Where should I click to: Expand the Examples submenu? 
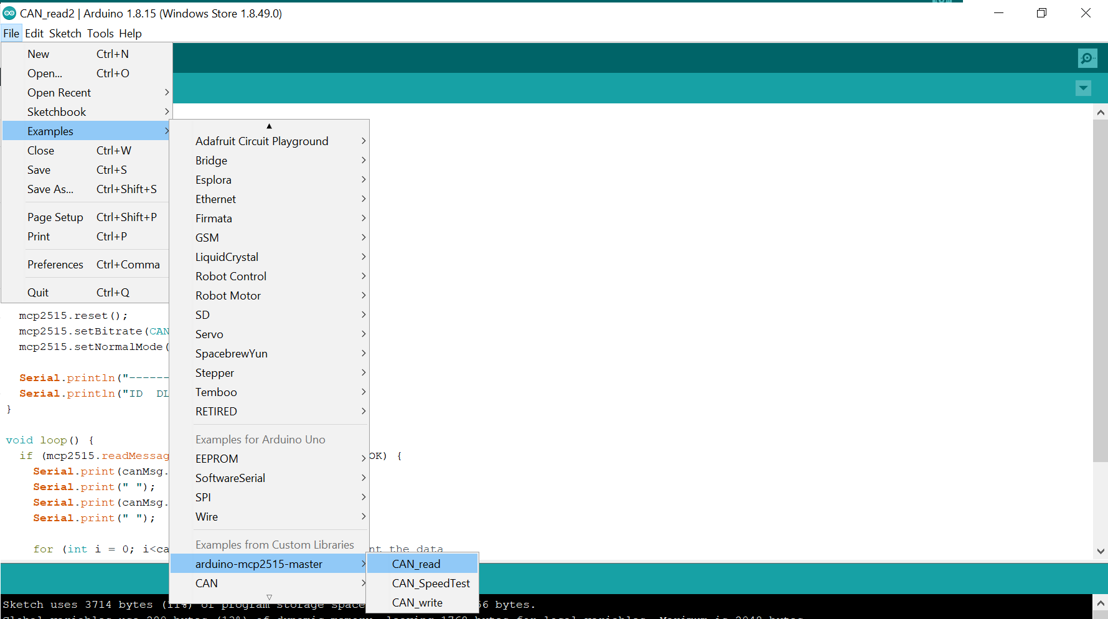[x=86, y=131]
